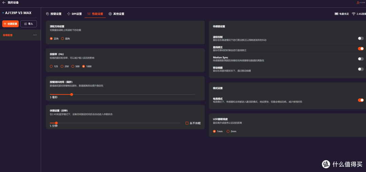366x172 pixels.
Task: Set polling rate to 1000
Action: (84, 66)
